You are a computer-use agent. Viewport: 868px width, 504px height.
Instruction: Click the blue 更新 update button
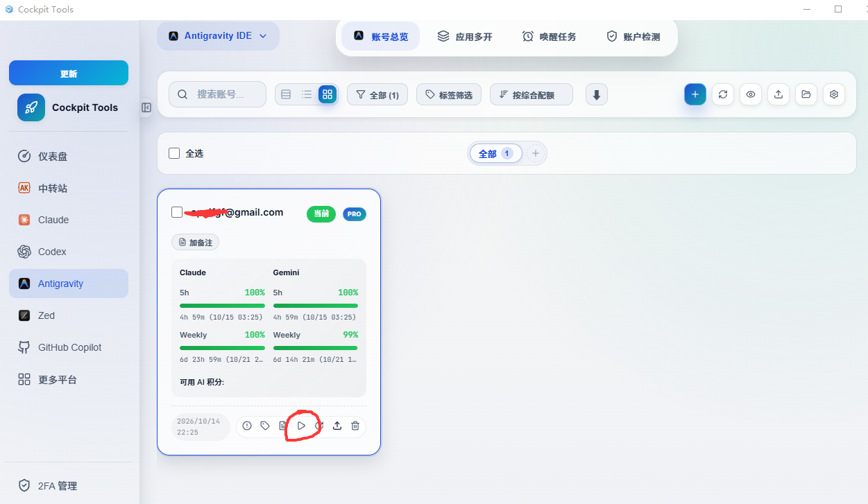[x=69, y=73]
